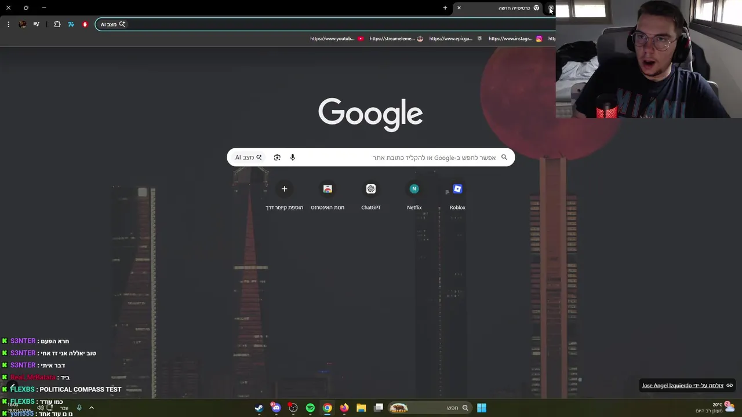Open Task View on the taskbar
The height and width of the screenshot is (417, 742).
(379, 408)
